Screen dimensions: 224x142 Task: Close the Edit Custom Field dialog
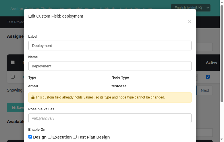click(190, 22)
